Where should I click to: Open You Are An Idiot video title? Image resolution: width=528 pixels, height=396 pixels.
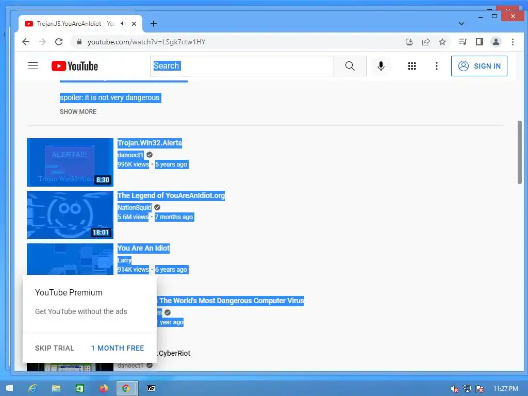pos(143,248)
